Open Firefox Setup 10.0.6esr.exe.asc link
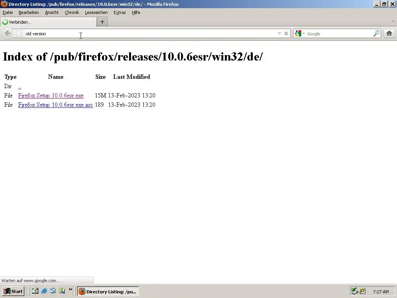 click(x=55, y=105)
